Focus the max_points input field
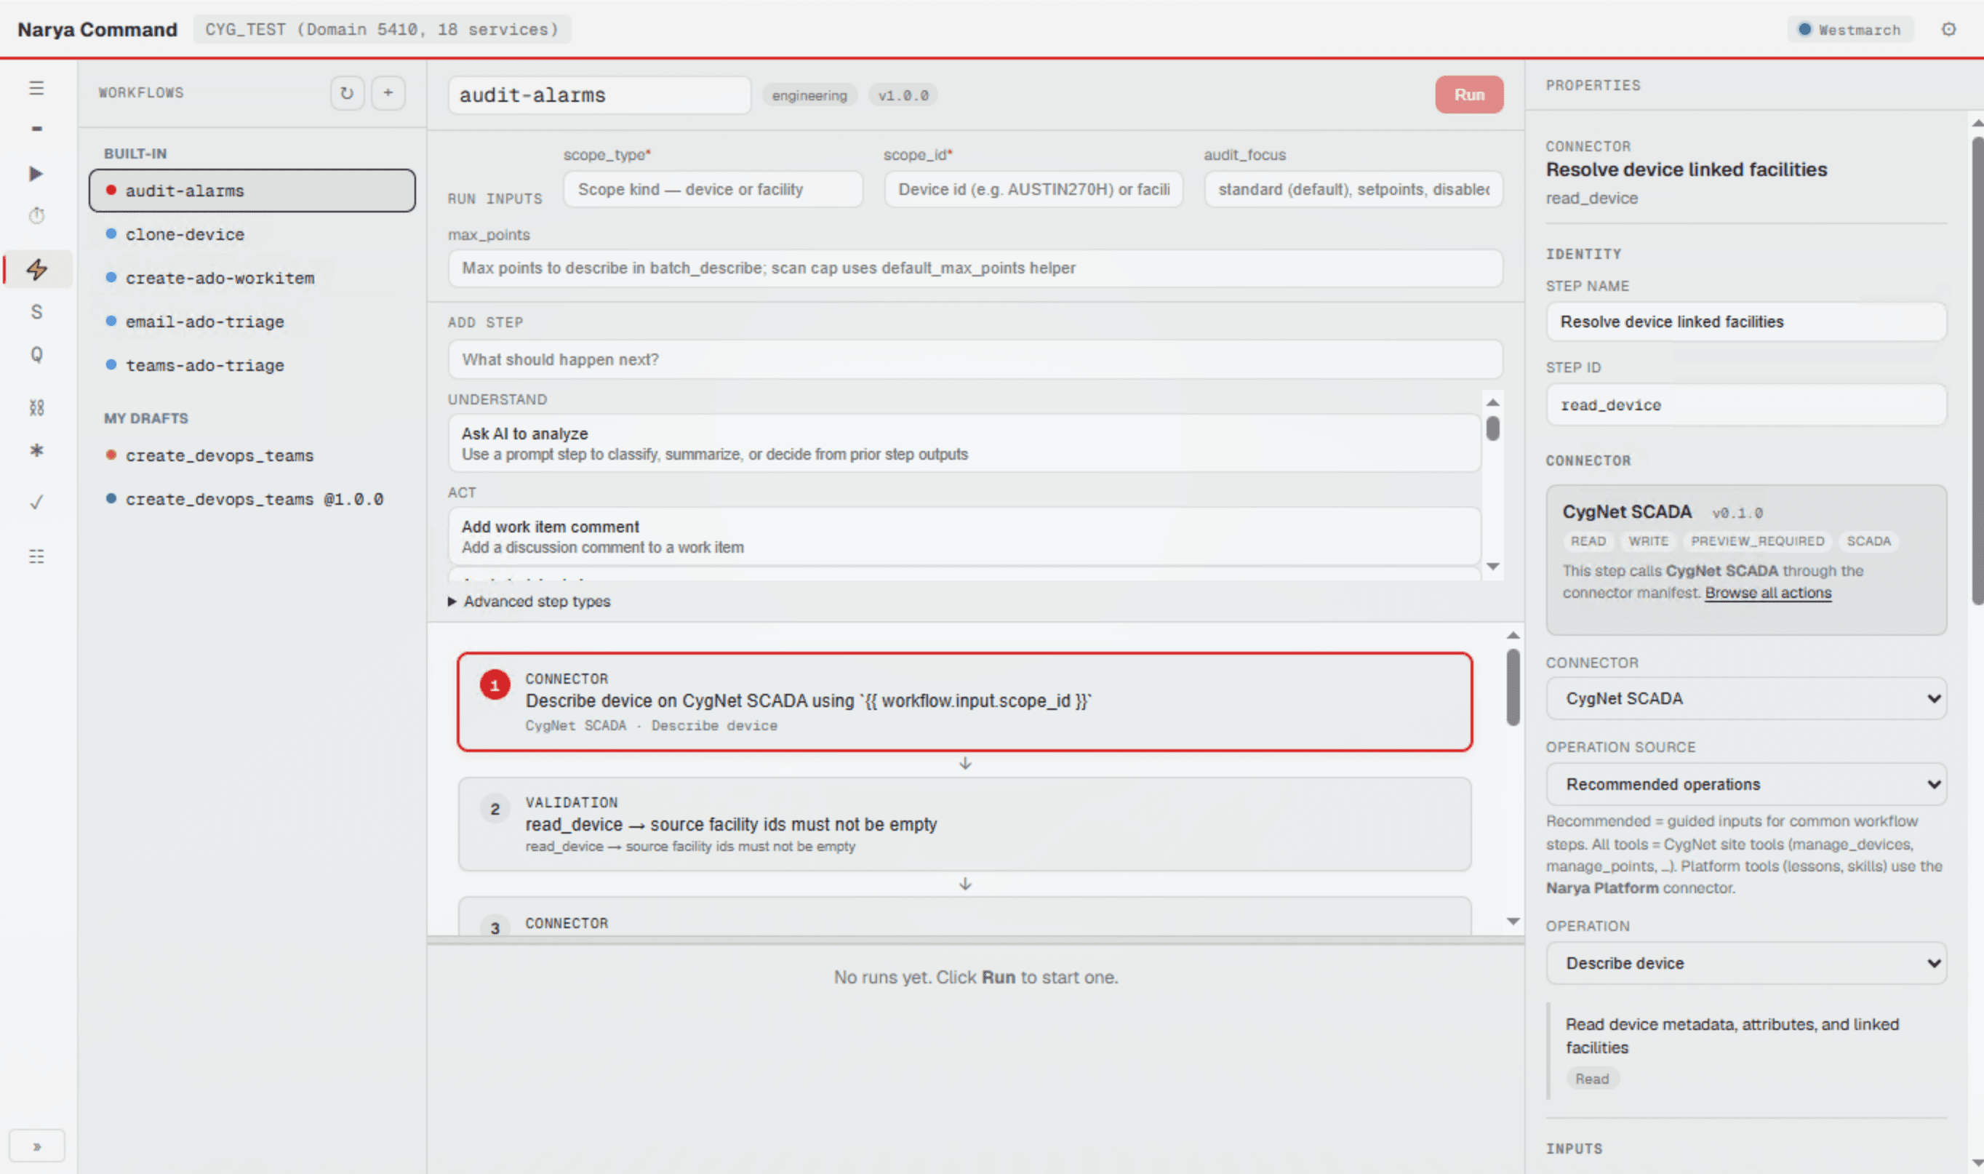Image resolution: width=1984 pixels, height=1174 pixels. pyautogui.click(x=976, y=268)
